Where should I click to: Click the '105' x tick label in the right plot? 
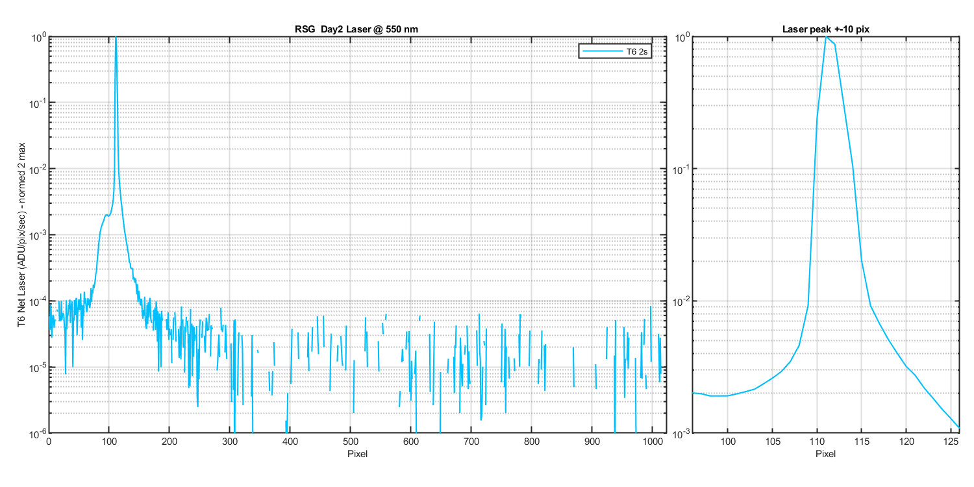pyautogui.click(x=773, y=441)
